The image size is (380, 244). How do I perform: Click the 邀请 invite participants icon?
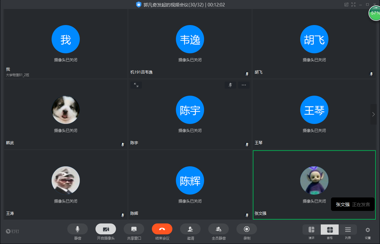tap(190, 229)
